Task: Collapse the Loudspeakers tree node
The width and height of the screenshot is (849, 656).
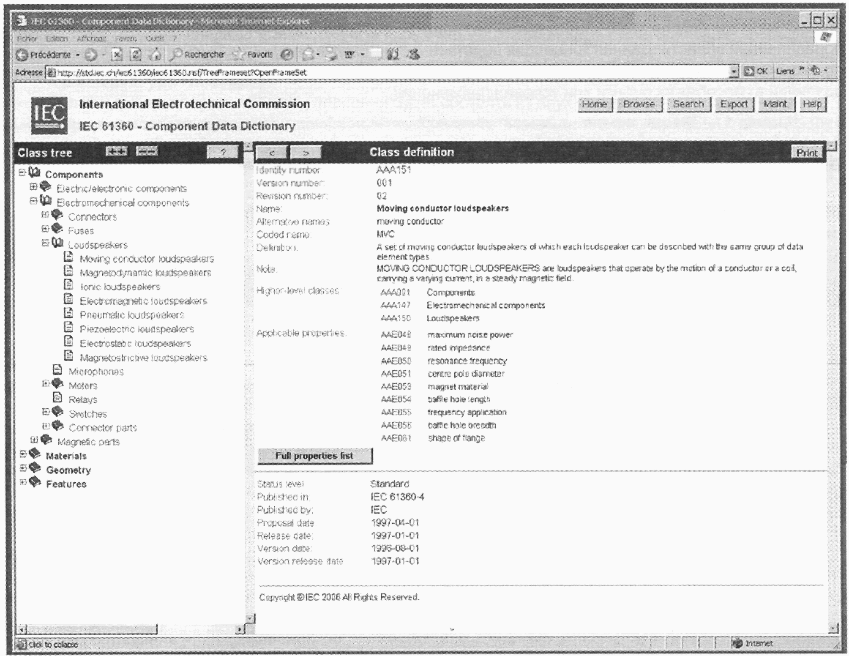Action: coord(45,243)
